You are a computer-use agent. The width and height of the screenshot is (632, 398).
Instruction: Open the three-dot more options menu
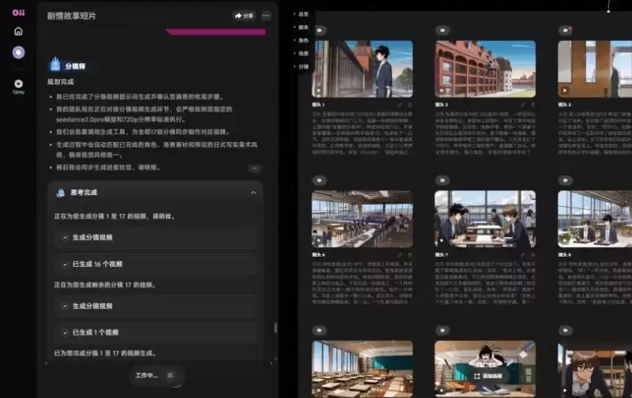[266, 16]
